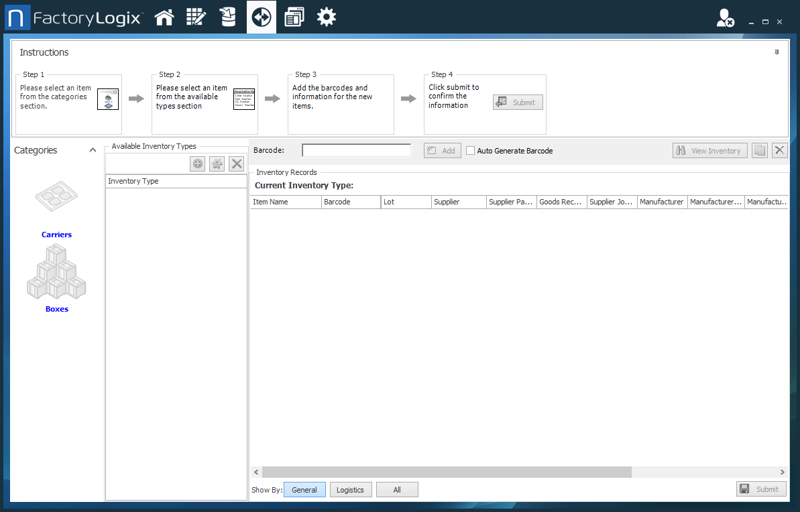Add a new inventory type with plus icon
The image size is (800, 512).
point(197,164)
